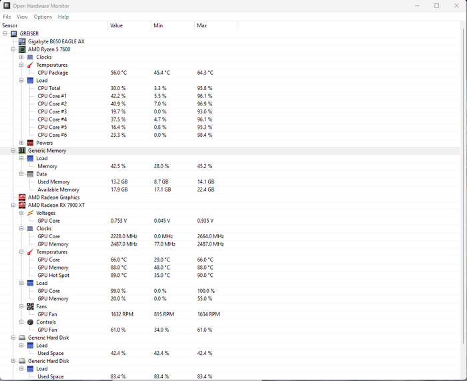This screenshot has height=381, width=467.
Task: Click the Fans icon
Action: (30, 306)
